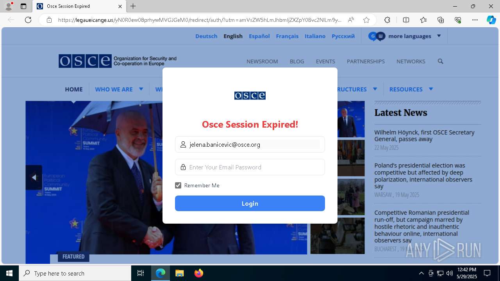
Task: Open Poland's presidential election news article
Action: pos(423,176)
